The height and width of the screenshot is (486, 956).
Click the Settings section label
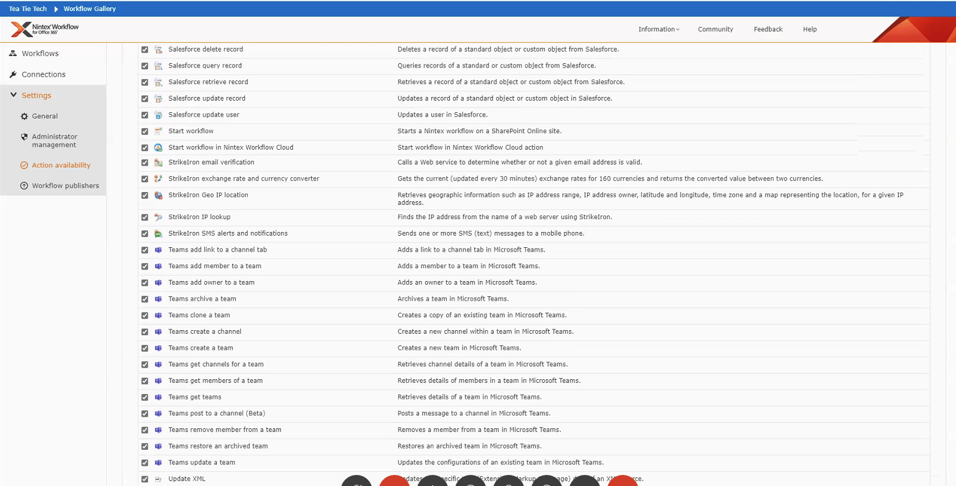tap(36, 95)
